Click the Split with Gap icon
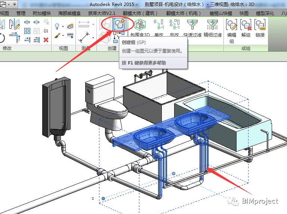287x214 pixels. pos(36,22)
